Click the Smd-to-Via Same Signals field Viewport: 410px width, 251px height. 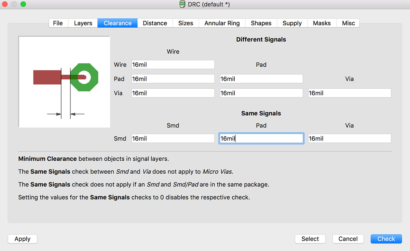349,138
